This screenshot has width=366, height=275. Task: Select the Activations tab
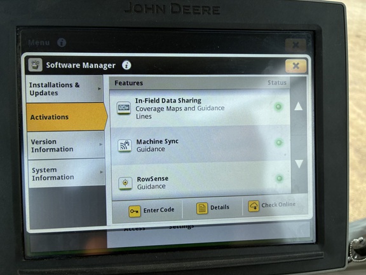tap(67, 117)
